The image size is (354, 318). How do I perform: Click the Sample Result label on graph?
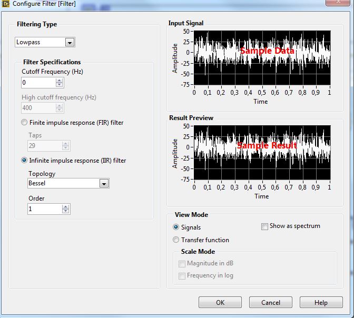coord(267,145)
